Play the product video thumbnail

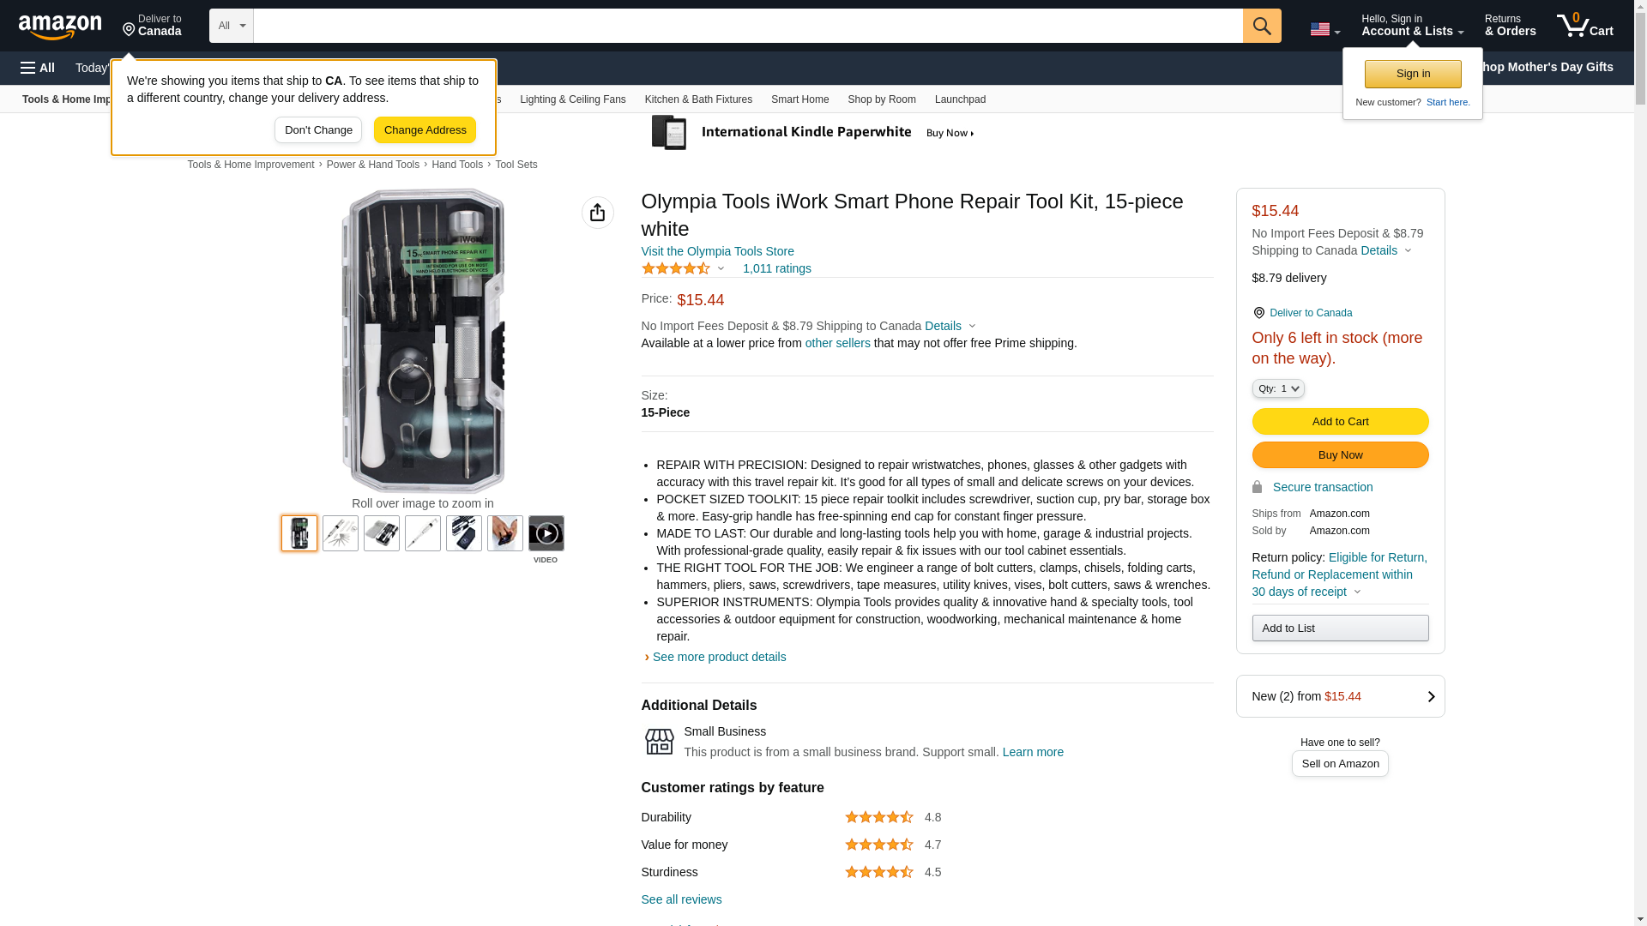(x=546, y=533)
